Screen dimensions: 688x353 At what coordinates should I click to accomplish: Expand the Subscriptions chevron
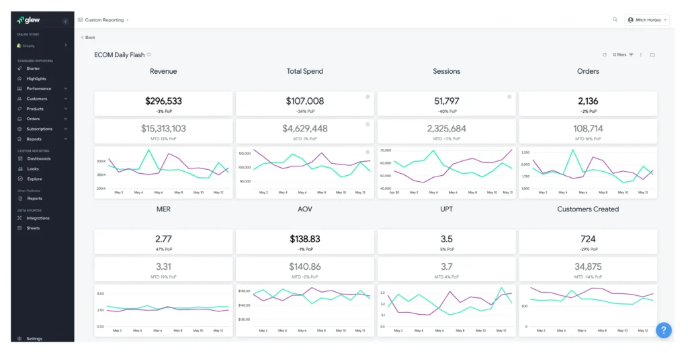pyautogui.click(x=66, y=129)
